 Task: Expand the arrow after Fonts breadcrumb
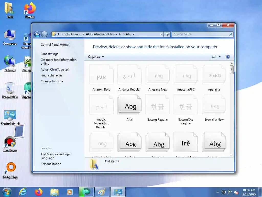coord(133,34)
